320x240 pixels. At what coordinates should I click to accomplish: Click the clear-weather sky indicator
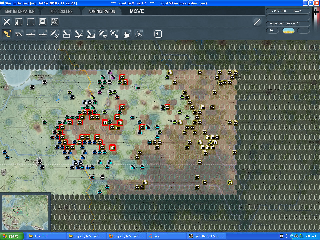tap(288, 31)
